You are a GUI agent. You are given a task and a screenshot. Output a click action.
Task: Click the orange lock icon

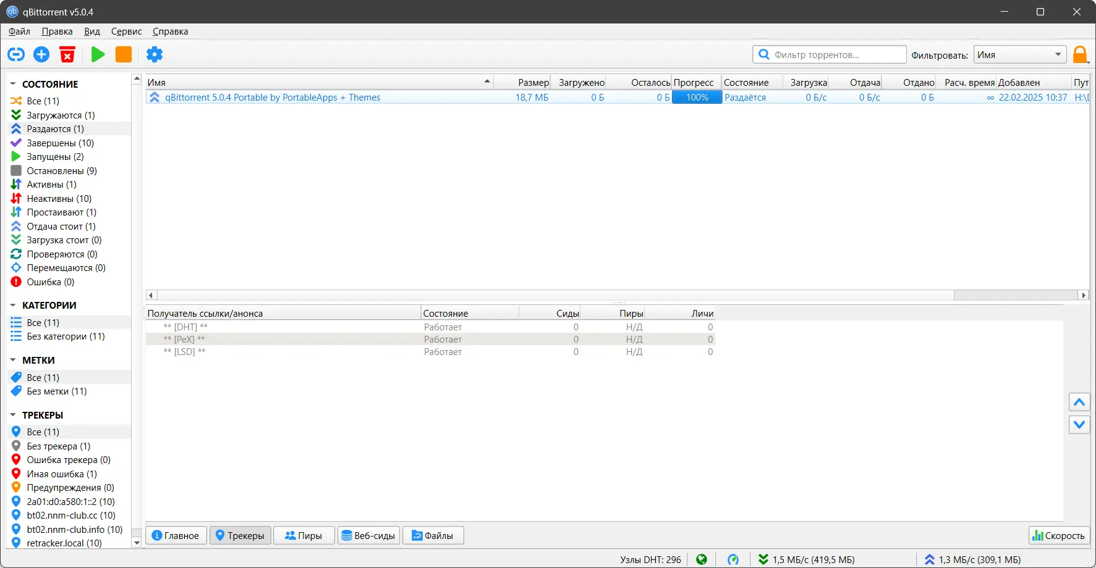[1080, 55]
